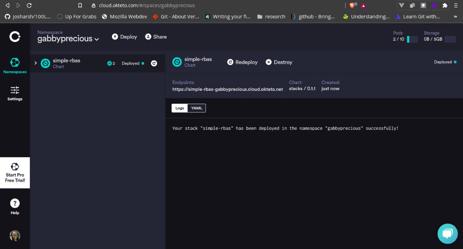Click the redeploy icon in simple-rbas row
This screenshot has height=249, width=463.
point(154,63)
